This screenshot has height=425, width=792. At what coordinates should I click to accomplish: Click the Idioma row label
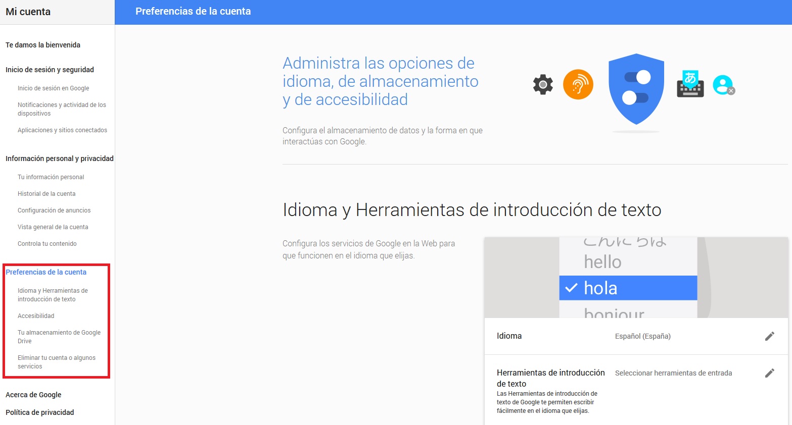[509, 336]
